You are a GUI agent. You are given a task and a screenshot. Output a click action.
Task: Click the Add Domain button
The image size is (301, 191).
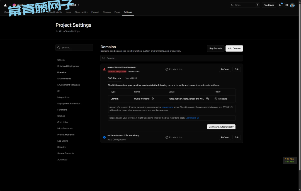pyautogui.click(x=234, y=48)
